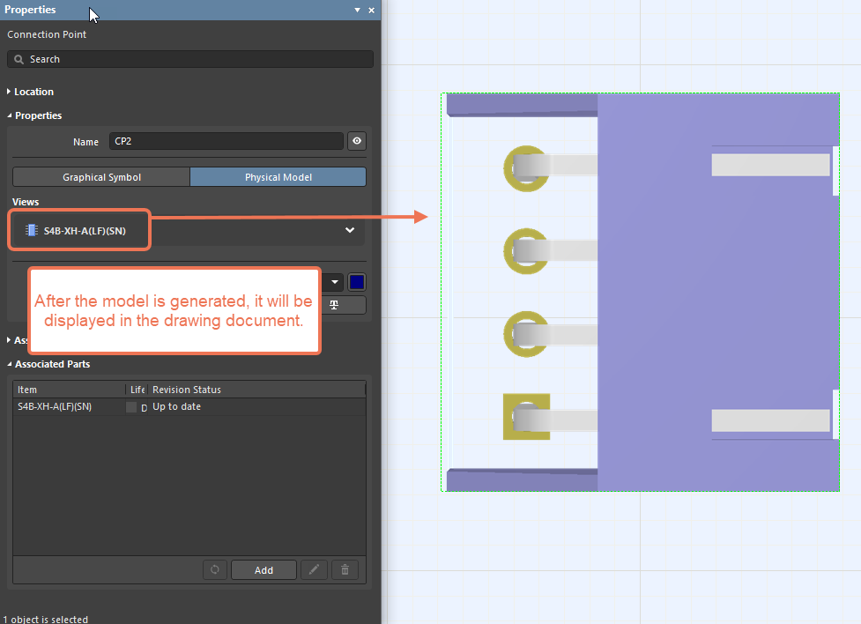Close the Properties panel

(371, 11)
